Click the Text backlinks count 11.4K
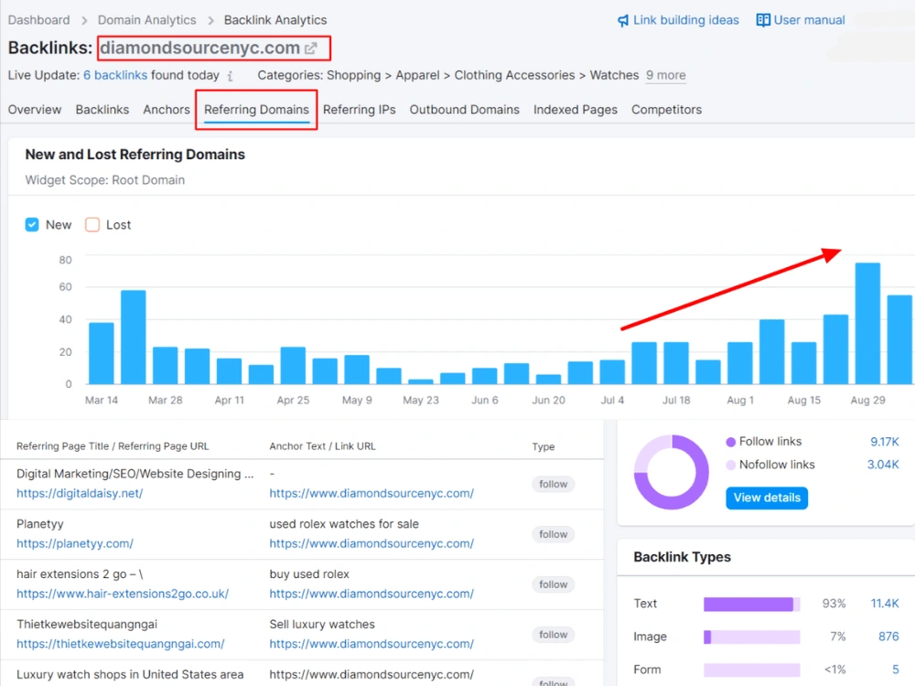 click(x=885, y=604)
